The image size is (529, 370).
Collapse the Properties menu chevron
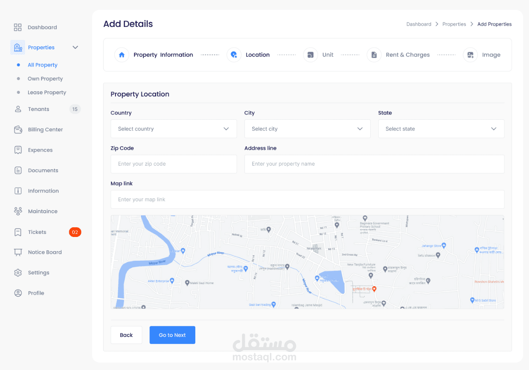[75, 47]
